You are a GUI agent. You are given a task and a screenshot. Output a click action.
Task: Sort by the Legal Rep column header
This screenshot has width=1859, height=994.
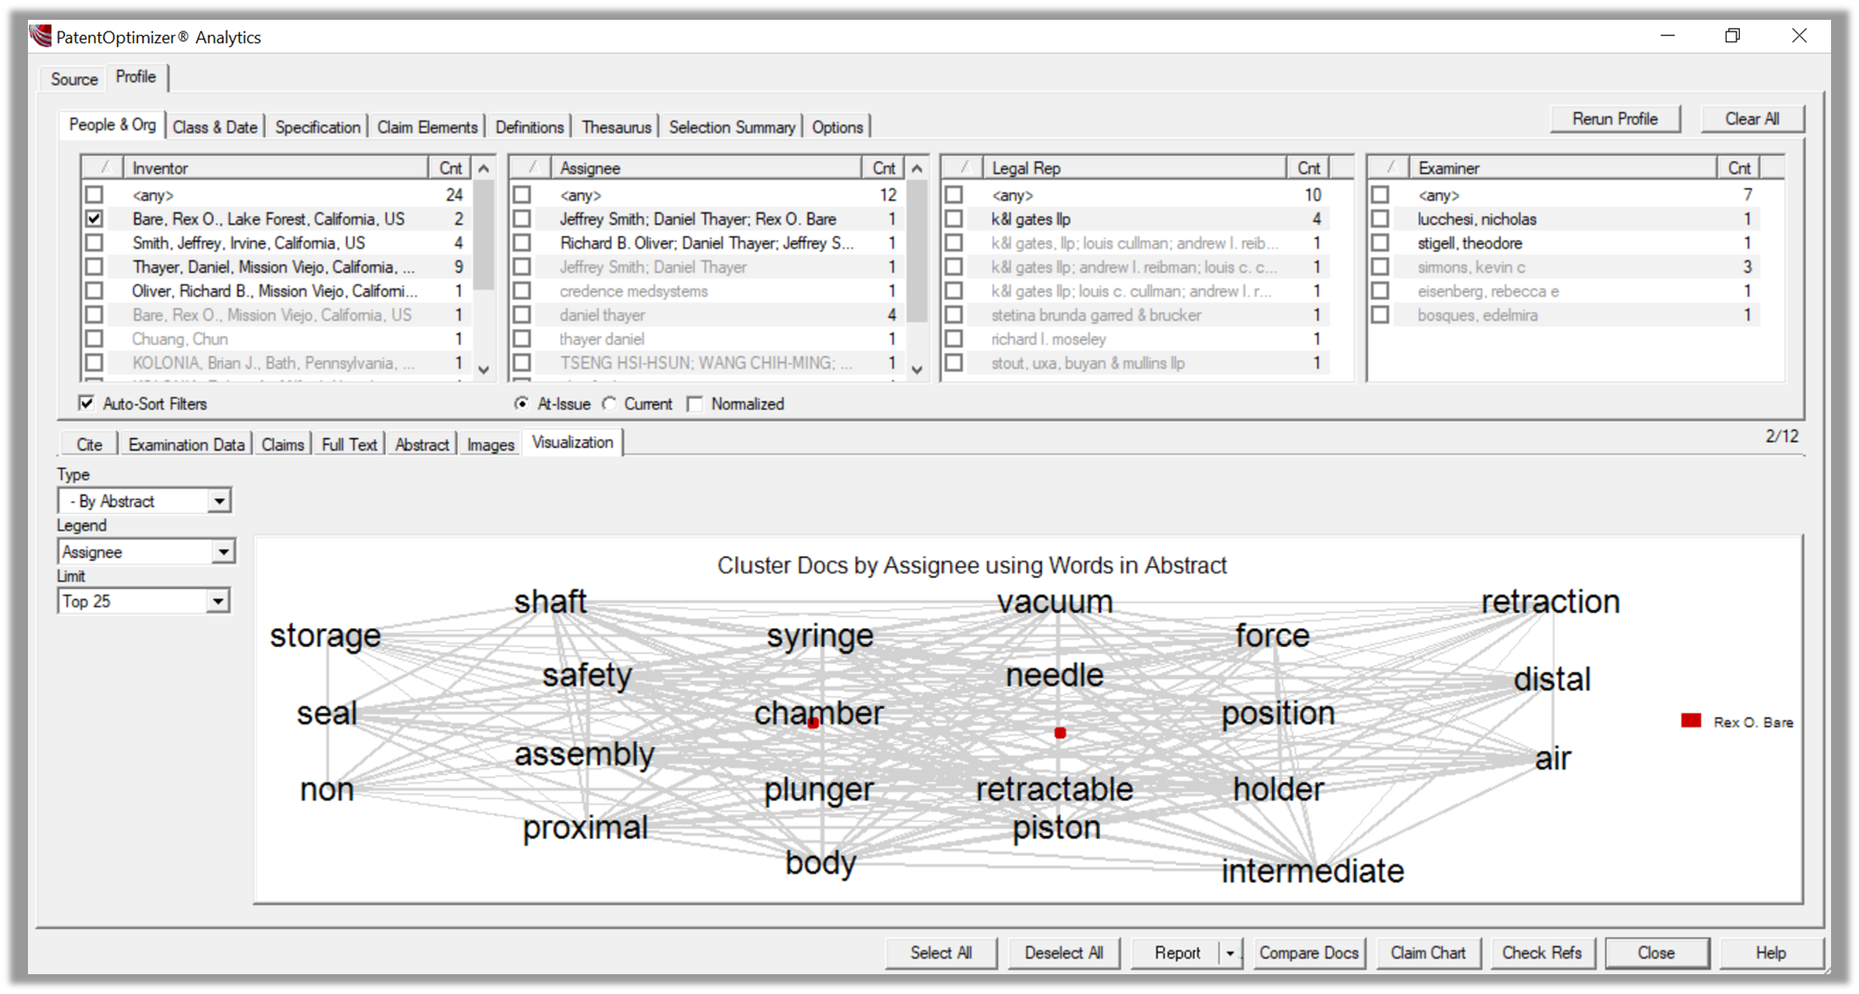1134,169
